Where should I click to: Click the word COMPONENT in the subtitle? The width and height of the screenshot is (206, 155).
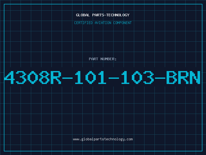[x=123, y=23]
